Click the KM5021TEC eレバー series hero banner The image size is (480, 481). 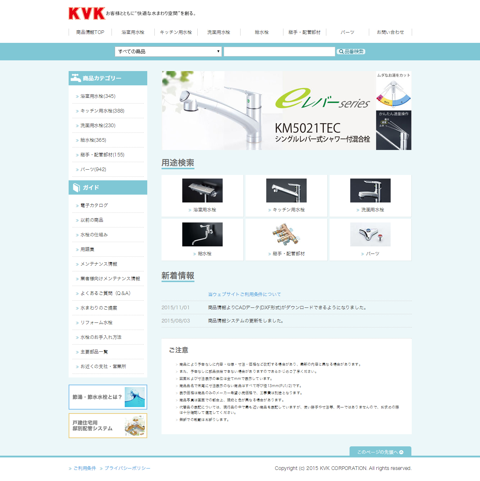(x=287, y=110)
